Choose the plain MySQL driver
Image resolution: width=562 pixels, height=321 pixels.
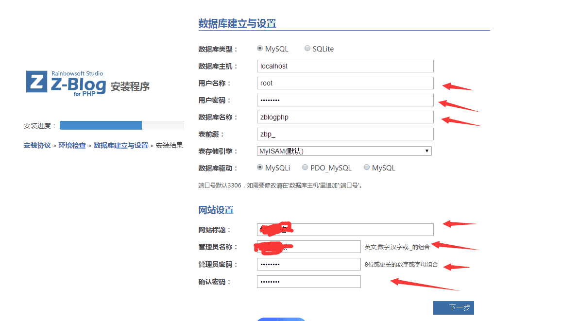point(367,167)
